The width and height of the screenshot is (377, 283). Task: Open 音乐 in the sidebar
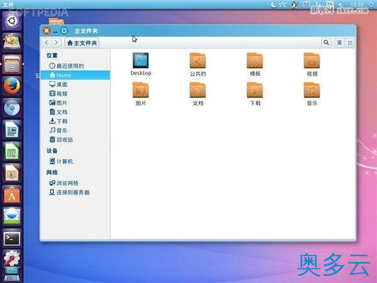coord(75,130)
